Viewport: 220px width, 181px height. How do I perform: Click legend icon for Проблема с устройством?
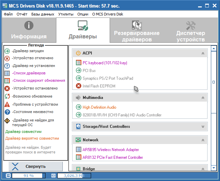7,104
